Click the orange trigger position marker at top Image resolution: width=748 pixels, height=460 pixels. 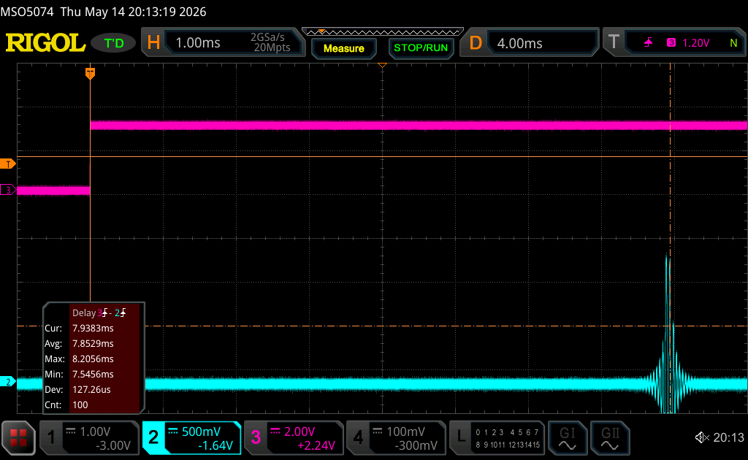[90, 74]
